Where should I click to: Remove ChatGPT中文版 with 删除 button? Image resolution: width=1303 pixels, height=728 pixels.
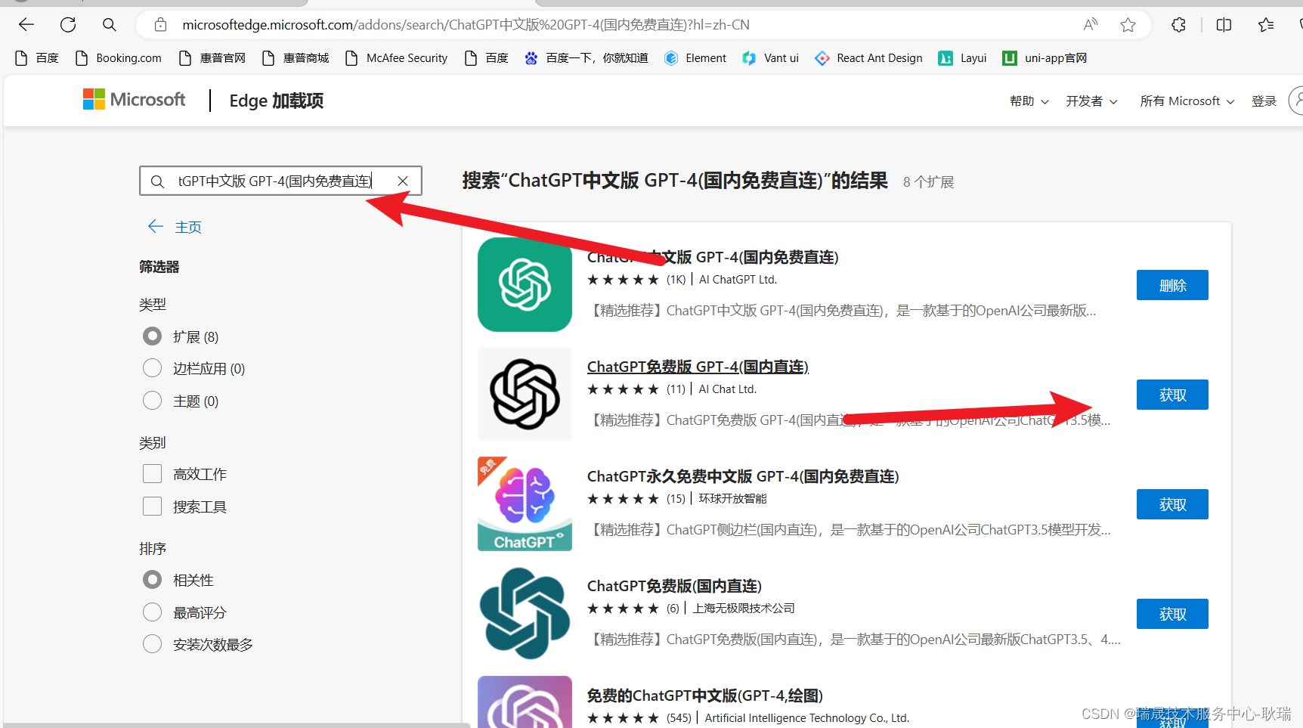1172,285
